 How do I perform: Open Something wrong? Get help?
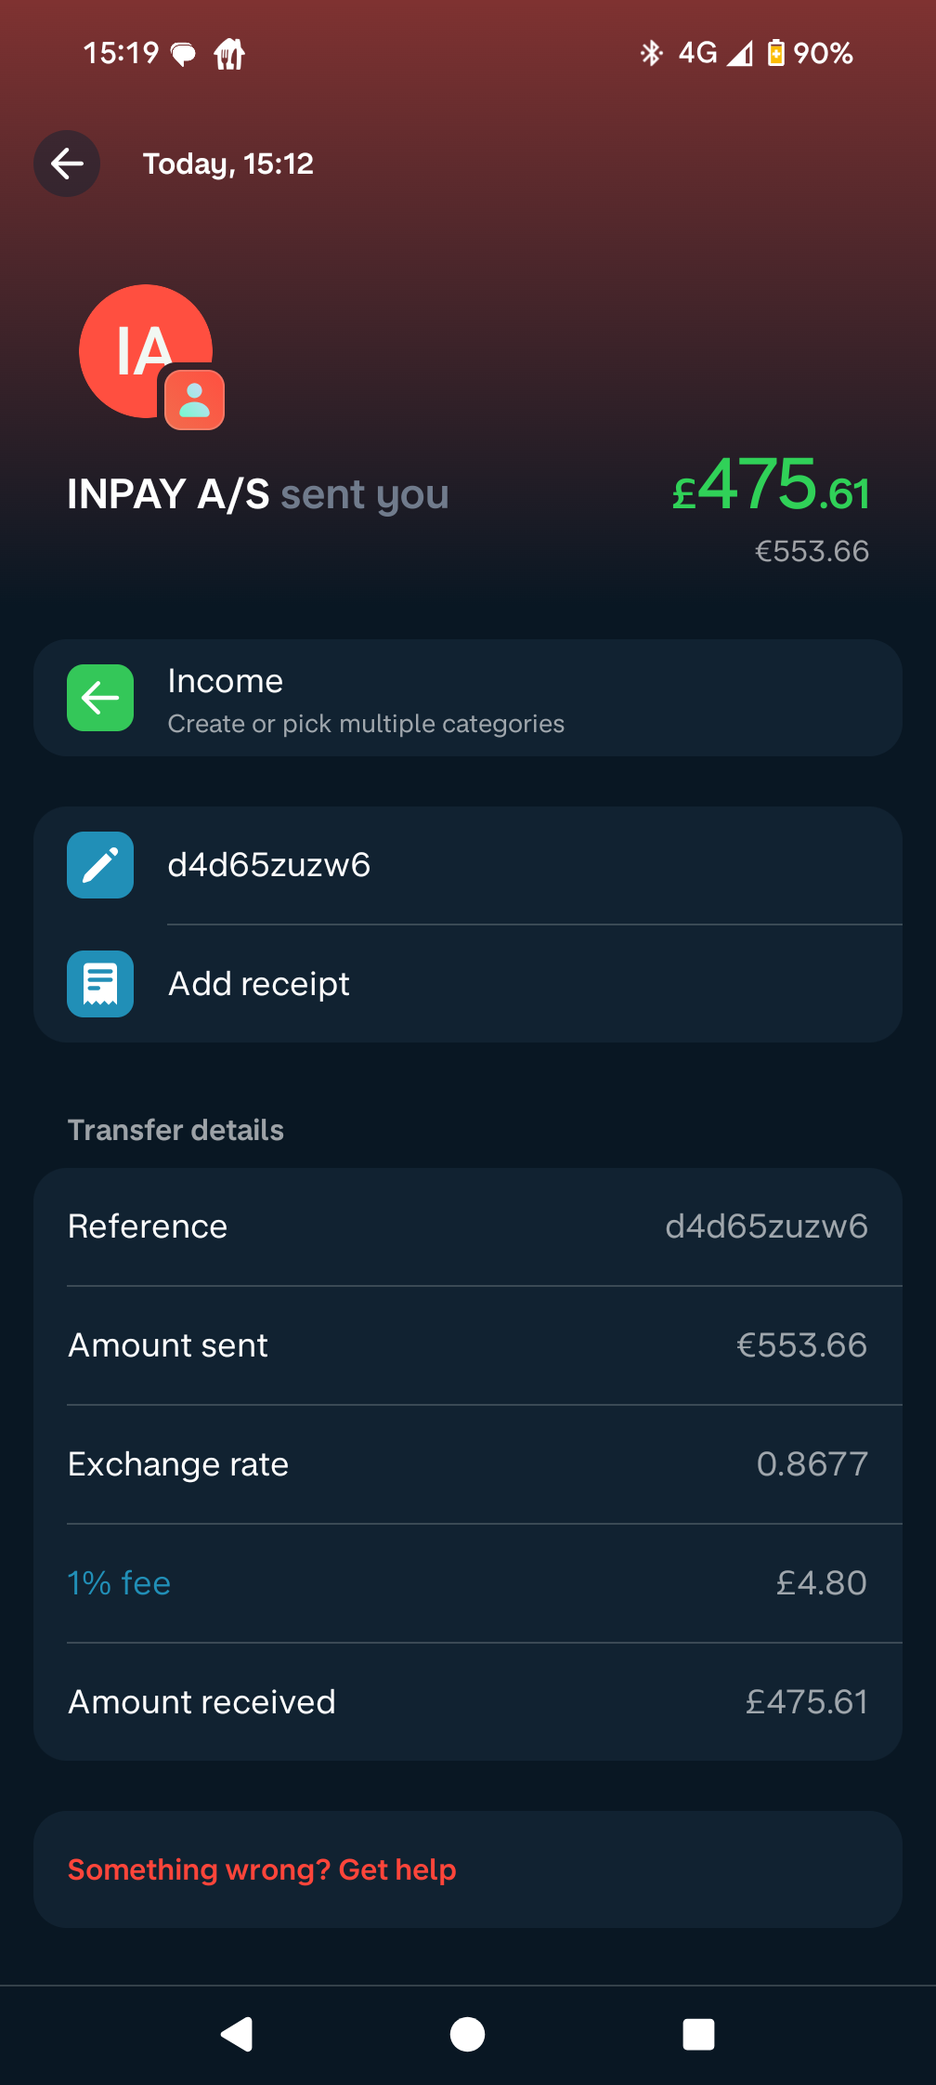point(262,1869)
